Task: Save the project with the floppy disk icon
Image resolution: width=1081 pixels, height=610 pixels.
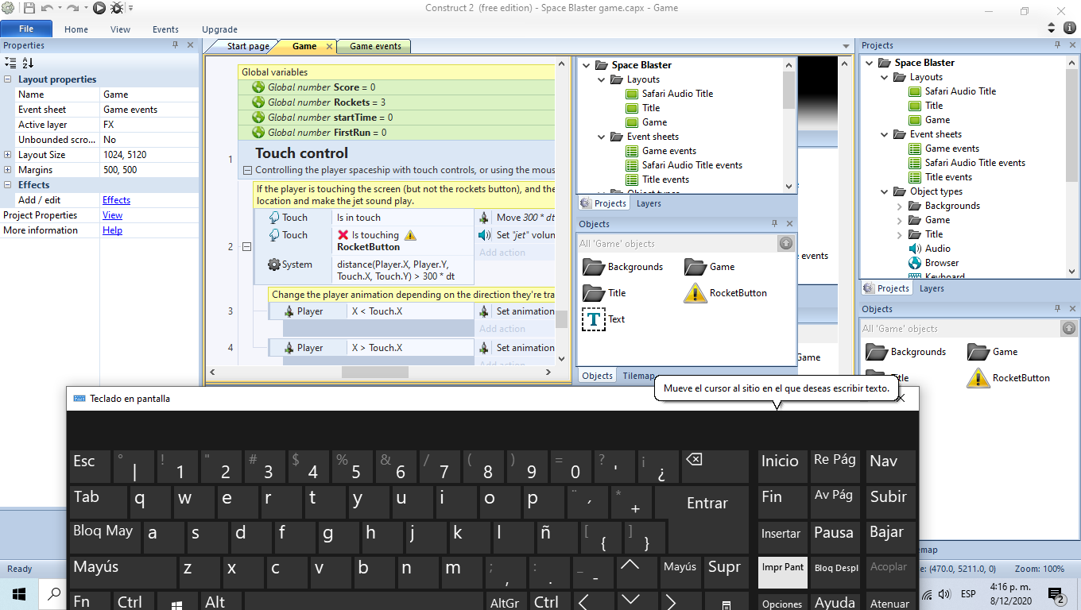Action: [29, 8]
